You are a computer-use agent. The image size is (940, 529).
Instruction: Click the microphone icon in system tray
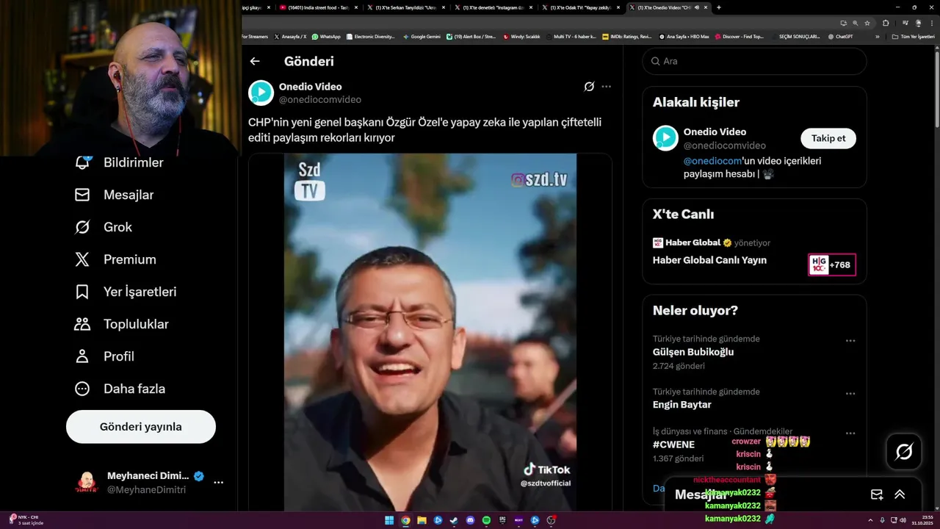pyautogui.click(x=882, y=520)
